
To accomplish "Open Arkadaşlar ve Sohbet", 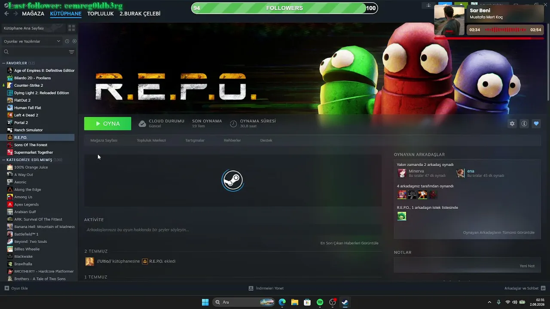I will coord(525,288).
